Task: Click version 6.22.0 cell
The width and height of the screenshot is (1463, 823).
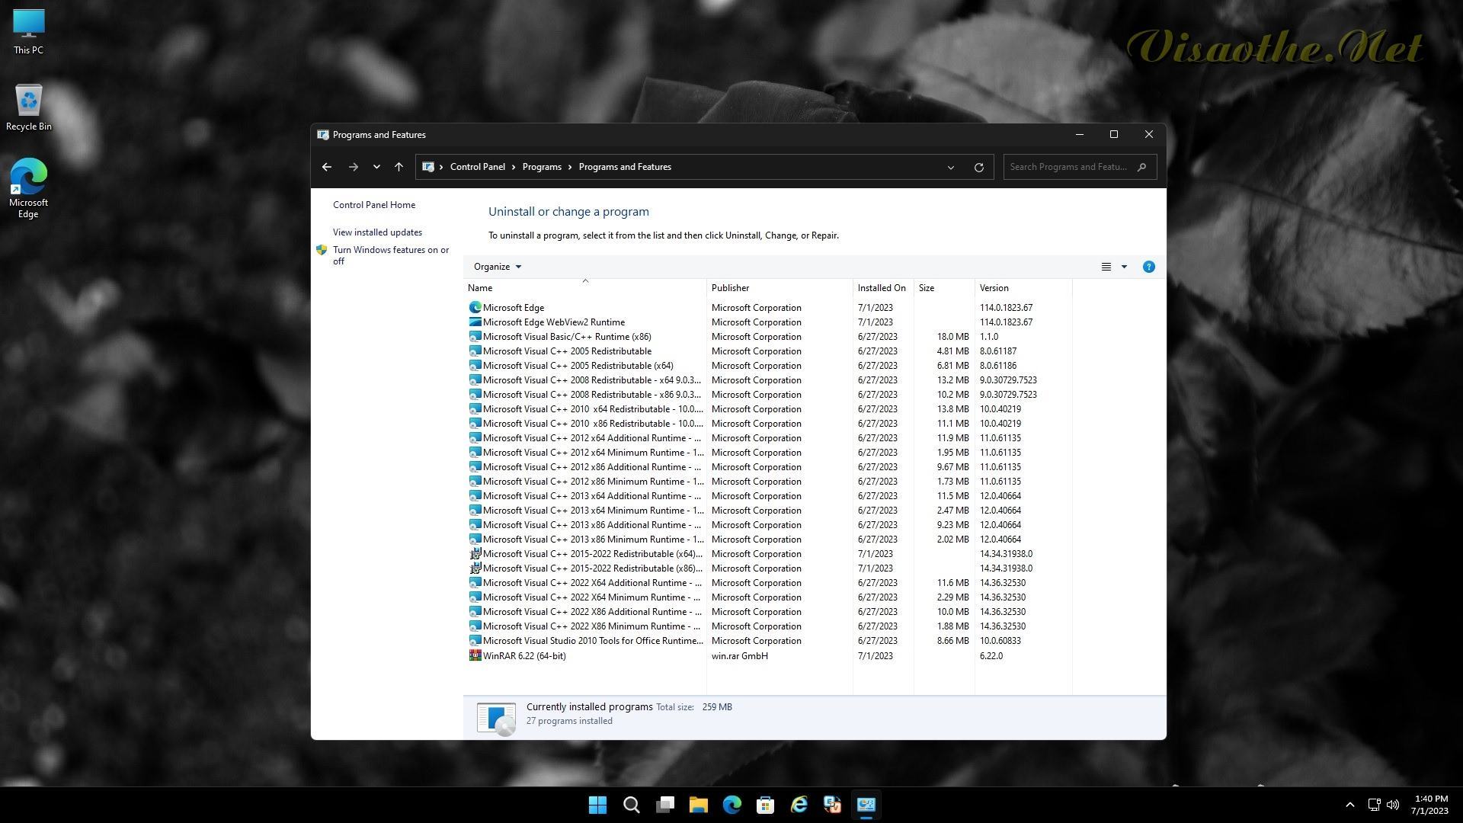Action: point(991,656)
